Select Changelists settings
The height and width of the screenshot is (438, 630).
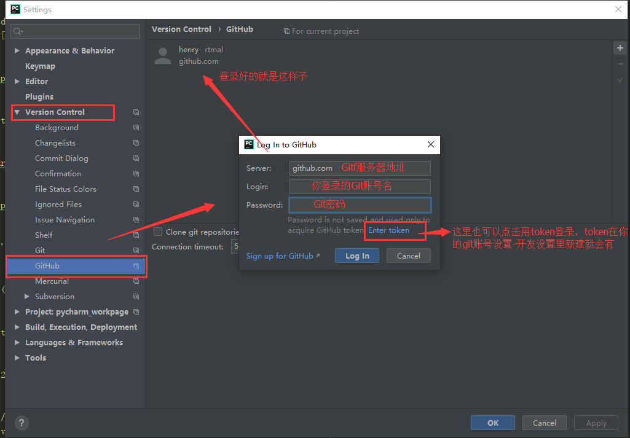pyautogui.click(x=55, y=143)
